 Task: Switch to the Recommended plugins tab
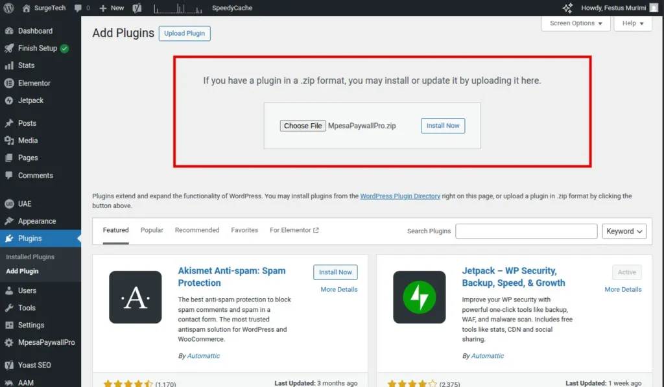(197, 230)
